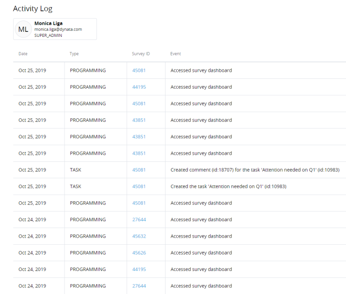Open survey 45081 link in Created comment row
346x294 pixels.
pyautogui.click(x=139, y=170)
